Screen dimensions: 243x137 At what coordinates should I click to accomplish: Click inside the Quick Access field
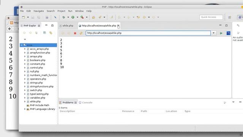(x=211, y=17)
